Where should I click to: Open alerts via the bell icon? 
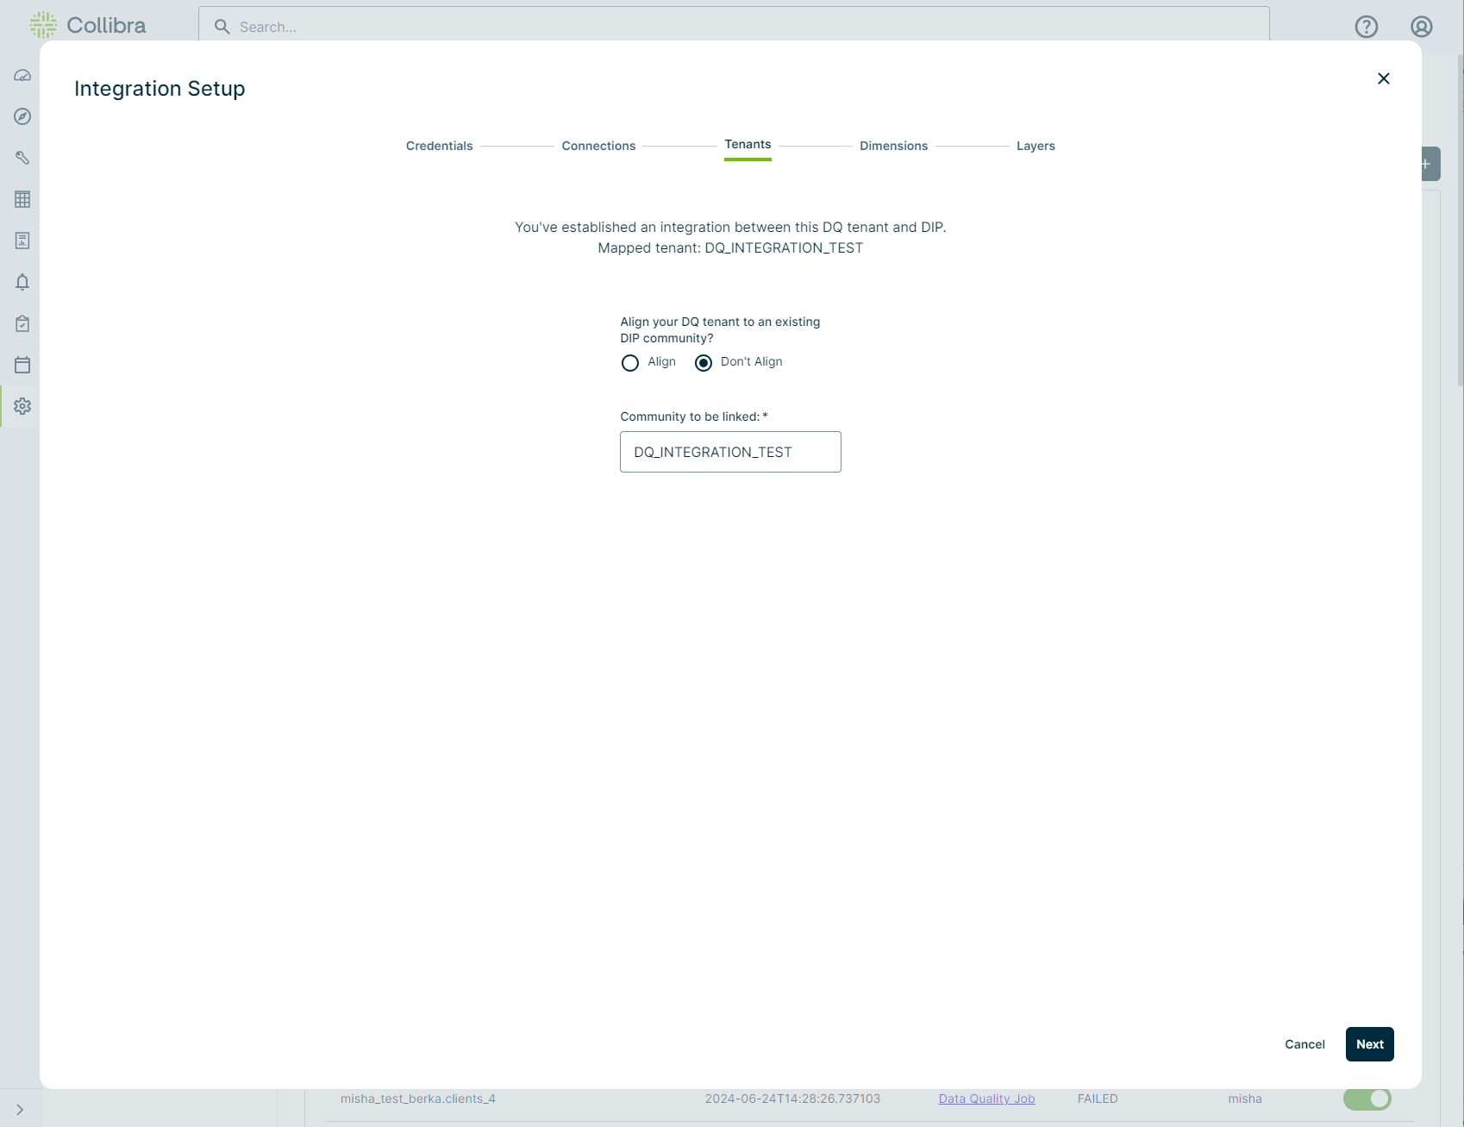coord(22,282)
